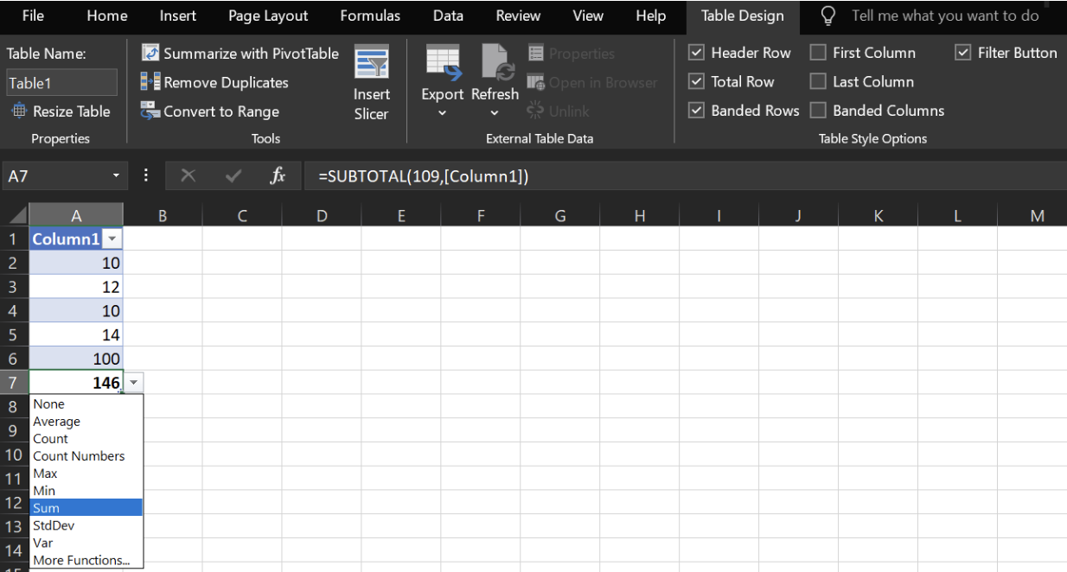Choose Average from the total list

tap(86, 422)
